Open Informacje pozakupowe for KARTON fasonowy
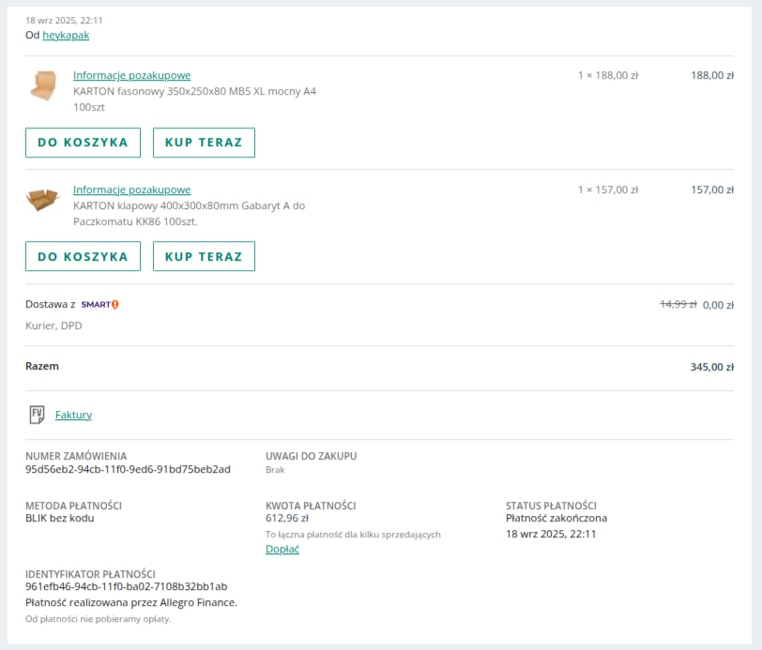Screen dimensions: 762x650 point(131,75)
